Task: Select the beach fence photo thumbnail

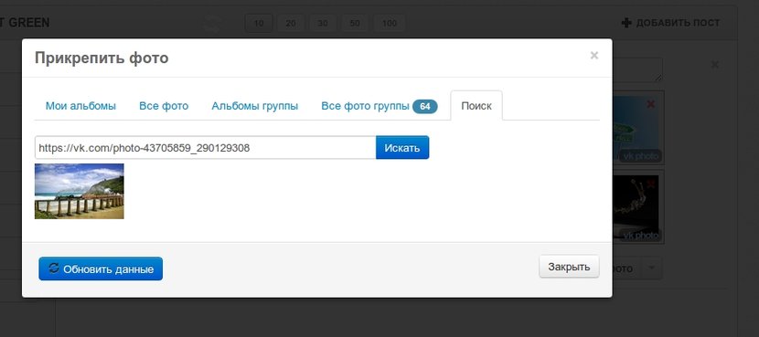Action: [80, 191]
